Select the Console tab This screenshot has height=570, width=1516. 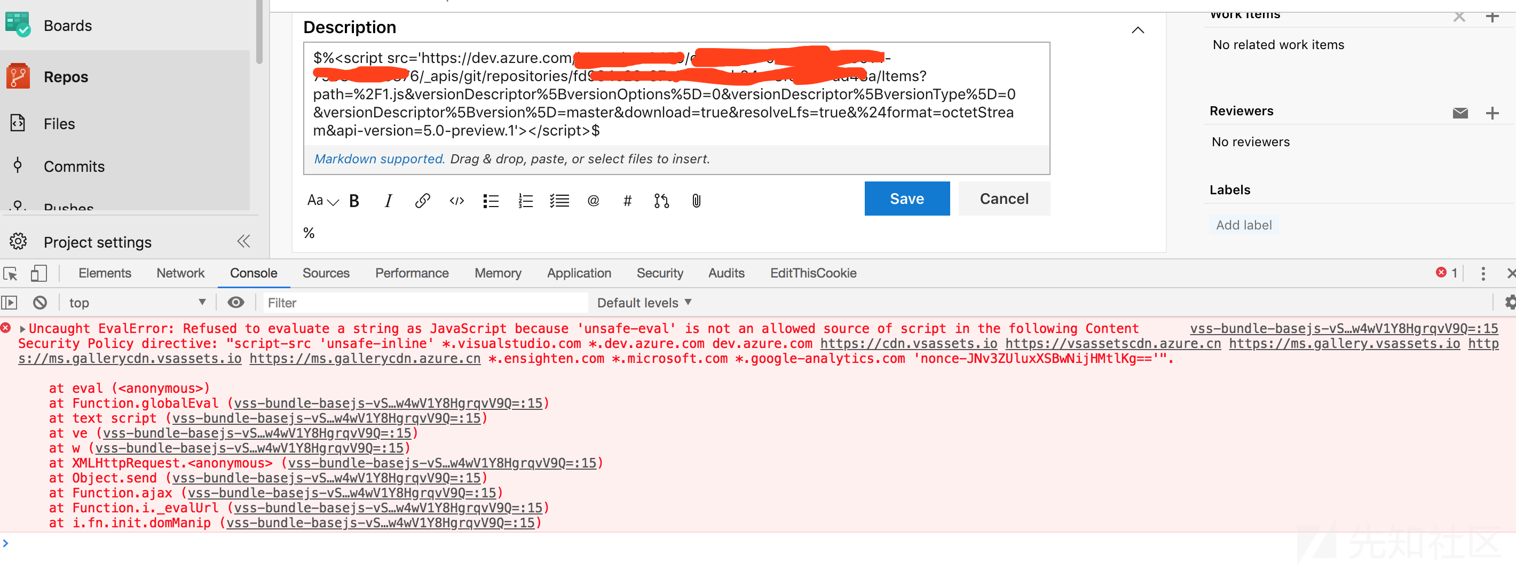254,273
